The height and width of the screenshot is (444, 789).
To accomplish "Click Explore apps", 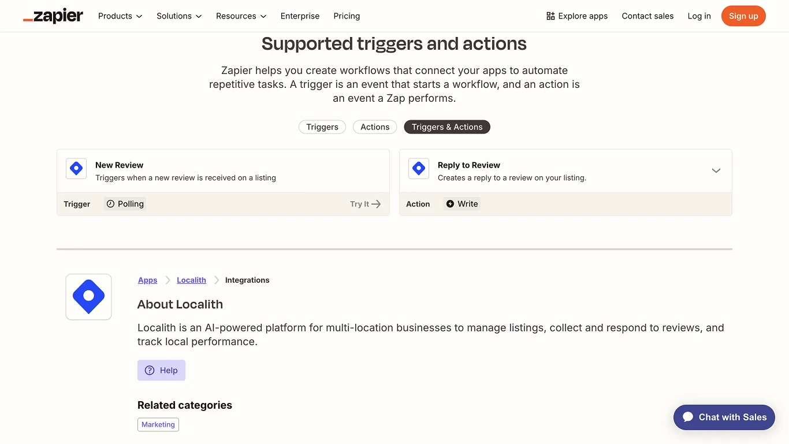I will point(576,16).
